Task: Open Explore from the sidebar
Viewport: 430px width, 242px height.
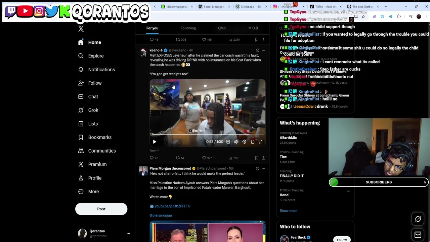Action: pos(91,56)
